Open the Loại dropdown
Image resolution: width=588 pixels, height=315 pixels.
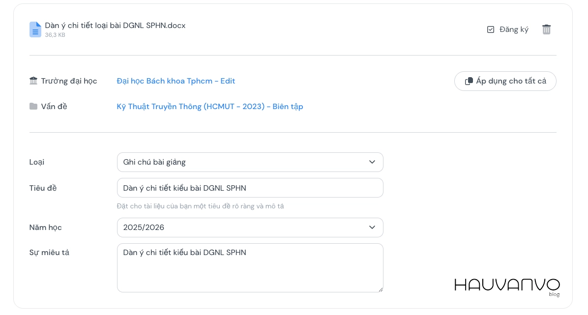250,162
